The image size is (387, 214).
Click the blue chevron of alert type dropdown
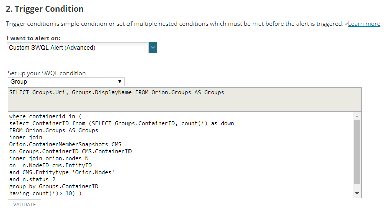coord(153,48)
